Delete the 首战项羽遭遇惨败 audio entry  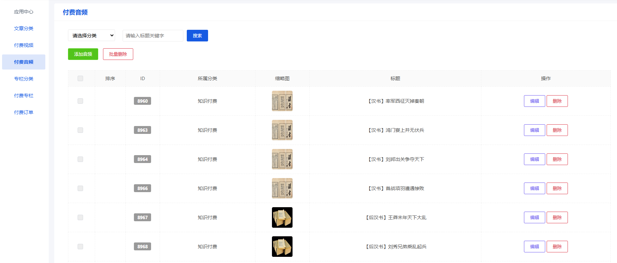(x=557, y=188)
